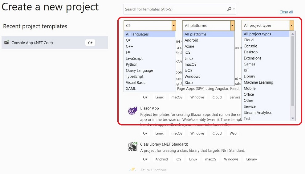Select the Blazor App template title
Image resolution: width=305 pixels, height=174 pixels.
149,108
